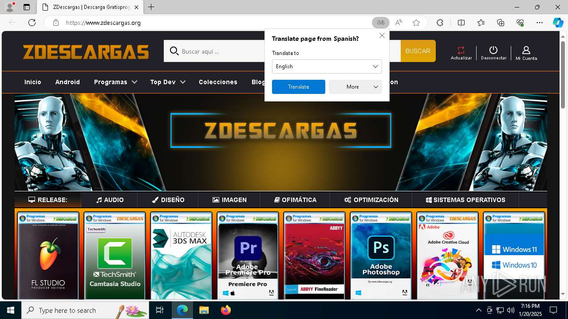This screenshot has height=319, width=568.
Task: Click the search magnifier icon in site search
Action: click(174, 51)
